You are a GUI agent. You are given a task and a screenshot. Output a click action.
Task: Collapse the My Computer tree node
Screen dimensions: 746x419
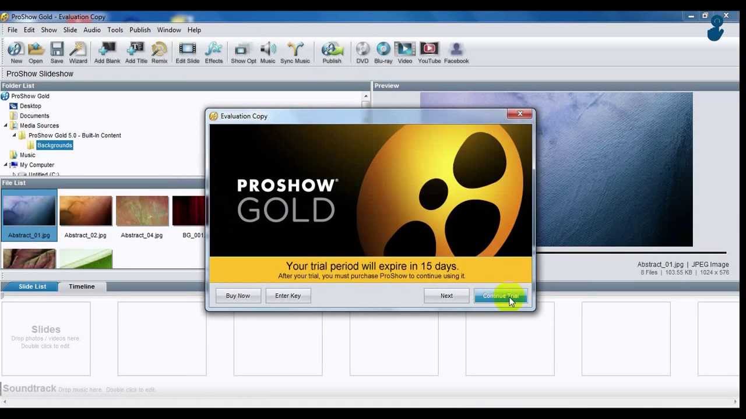tap(6, 165)
